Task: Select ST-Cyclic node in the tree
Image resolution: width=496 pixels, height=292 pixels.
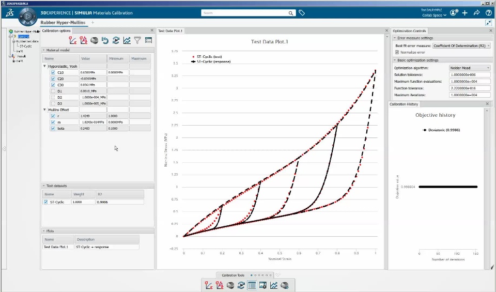Action: point(26,46)
